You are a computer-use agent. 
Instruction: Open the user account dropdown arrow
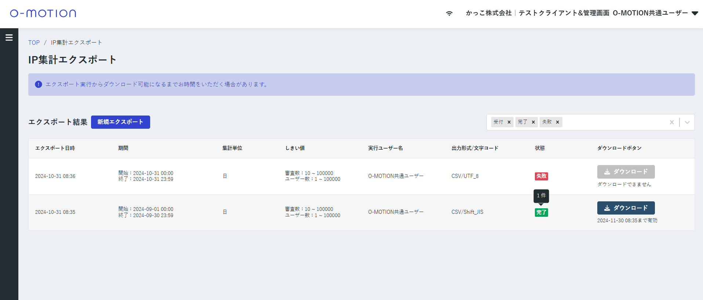click(695, 13)
